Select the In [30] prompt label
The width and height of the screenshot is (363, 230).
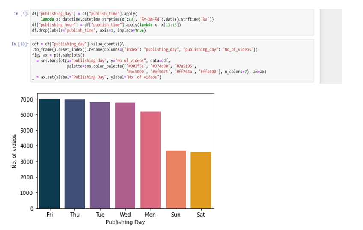point(20,44)
